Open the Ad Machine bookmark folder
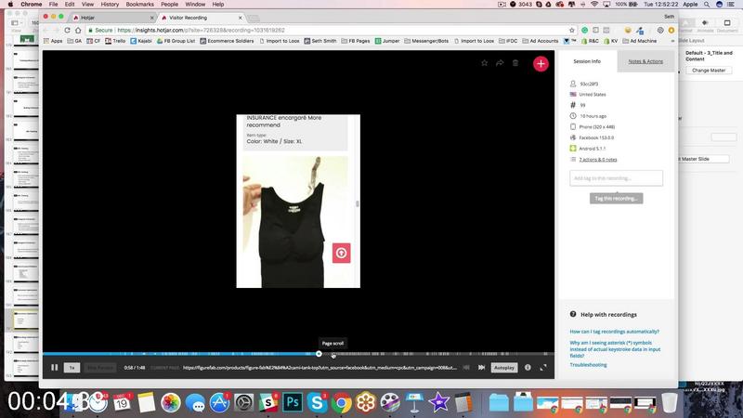The height and width of the screenshot is (418, 743). pos(640,41)
